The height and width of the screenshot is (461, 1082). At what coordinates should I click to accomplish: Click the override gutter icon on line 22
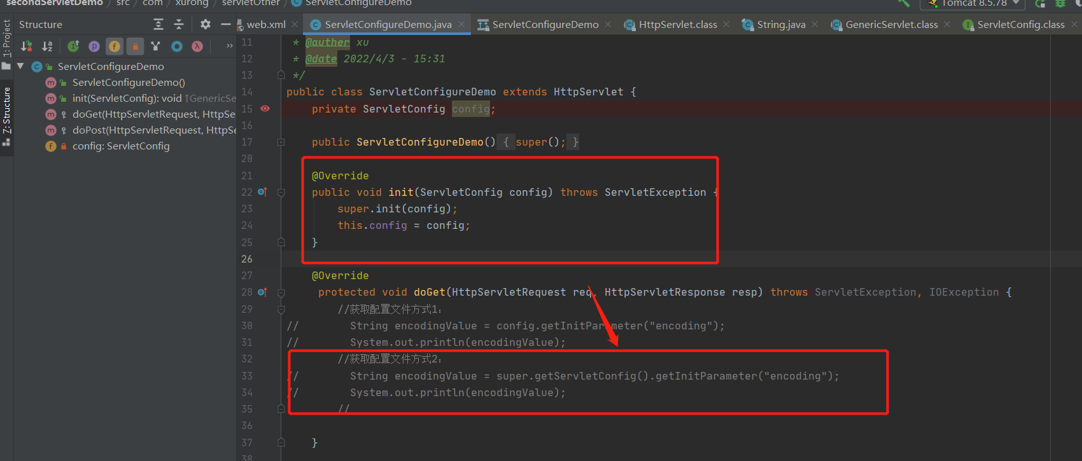coord(262,192)
